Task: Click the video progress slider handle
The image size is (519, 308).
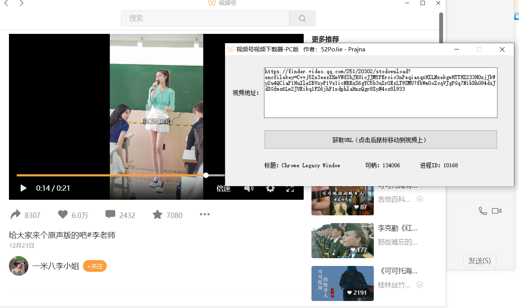Action: tap(206, 175)
